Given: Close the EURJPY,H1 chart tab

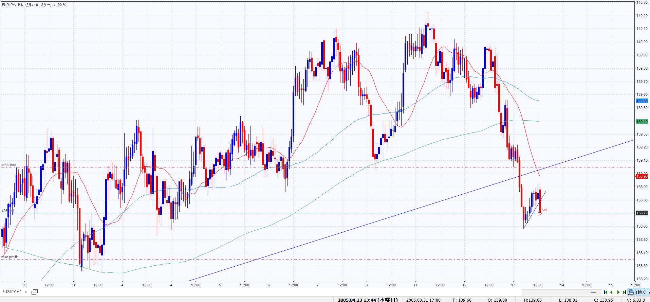Looking at the screenshot, I should pos(26,292).
